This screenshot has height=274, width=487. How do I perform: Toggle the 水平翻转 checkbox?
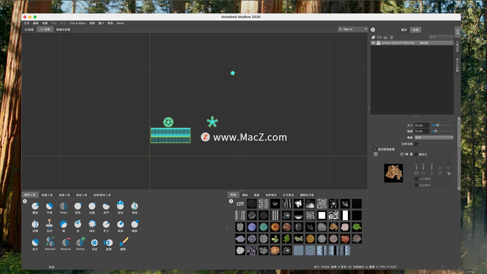tap(416, 179)
